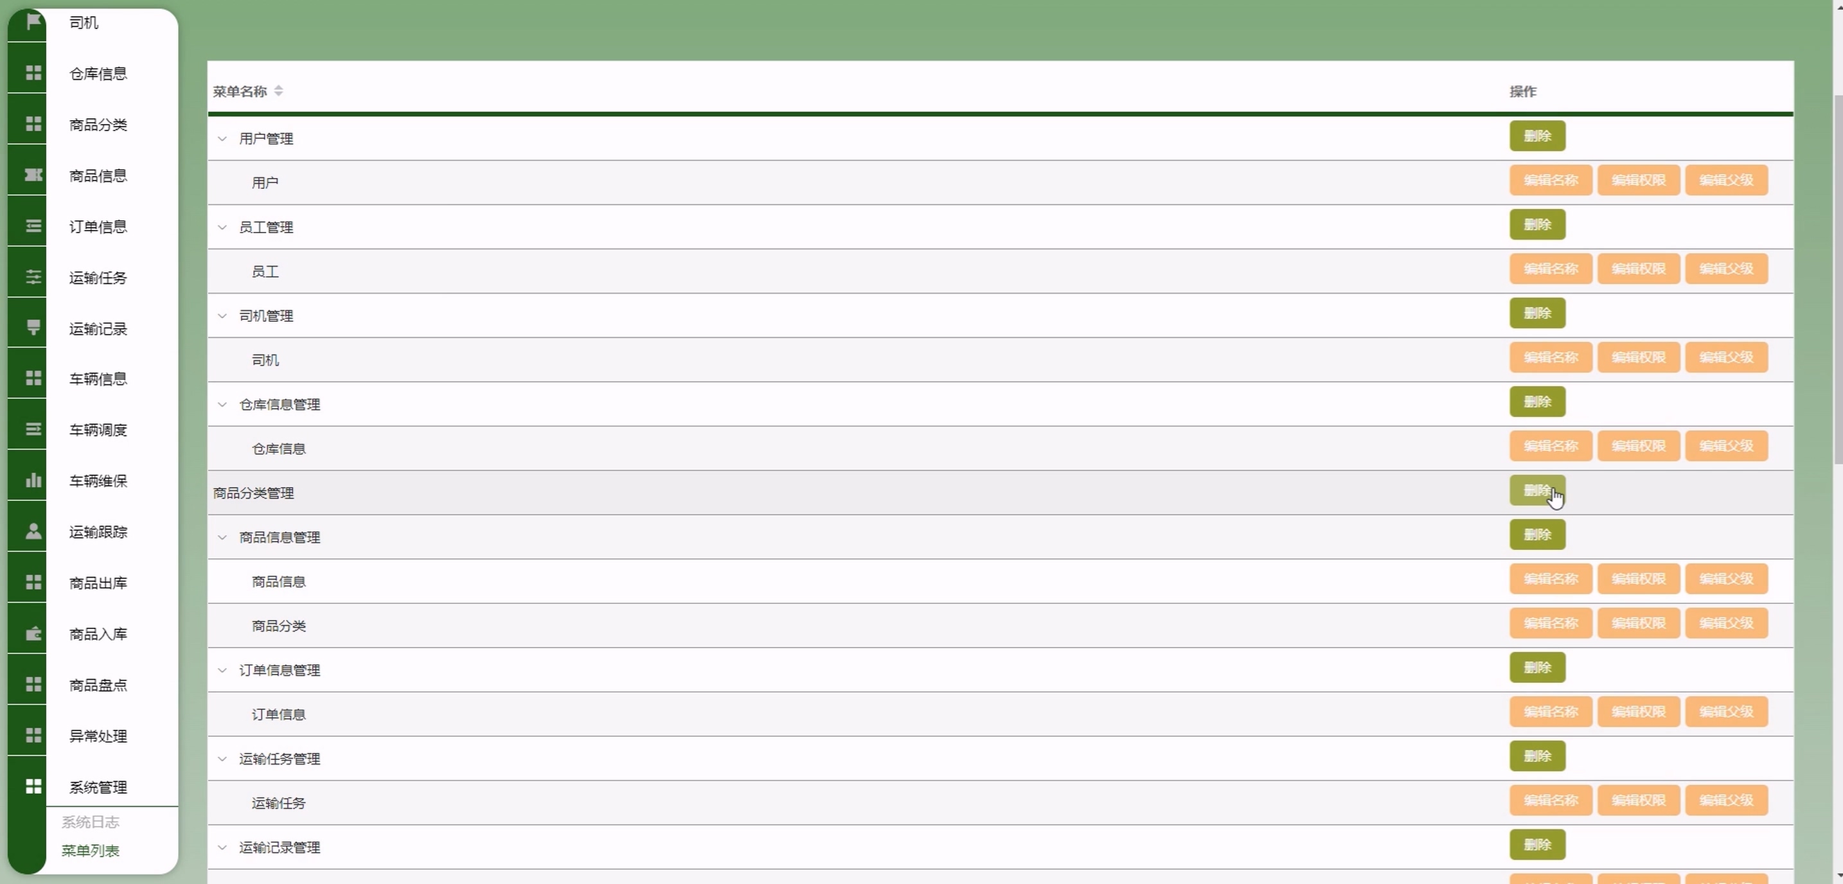The image size is (1843, 884).
Task: Sort the table by 菜单名称
Action: (278, 91)
